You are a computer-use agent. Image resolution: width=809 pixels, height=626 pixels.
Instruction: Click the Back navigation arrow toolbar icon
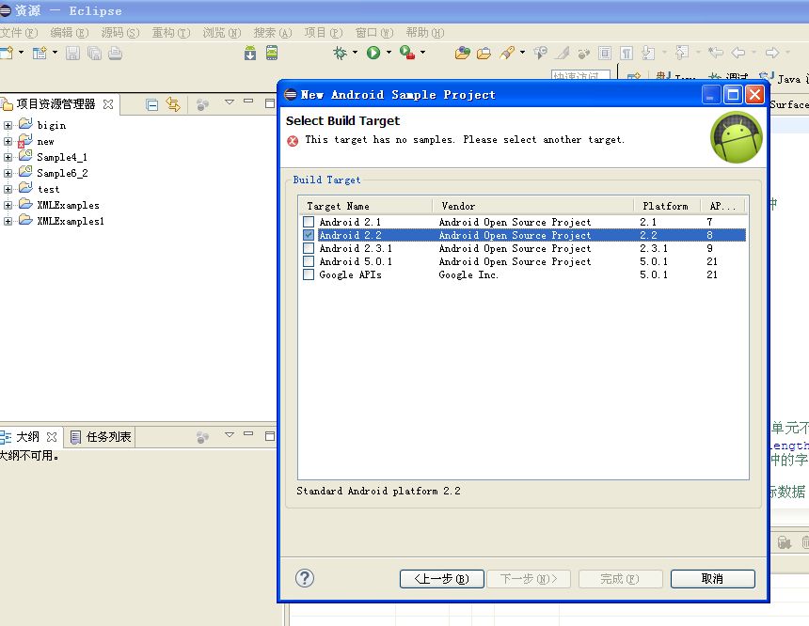click(x=738, y=53)
